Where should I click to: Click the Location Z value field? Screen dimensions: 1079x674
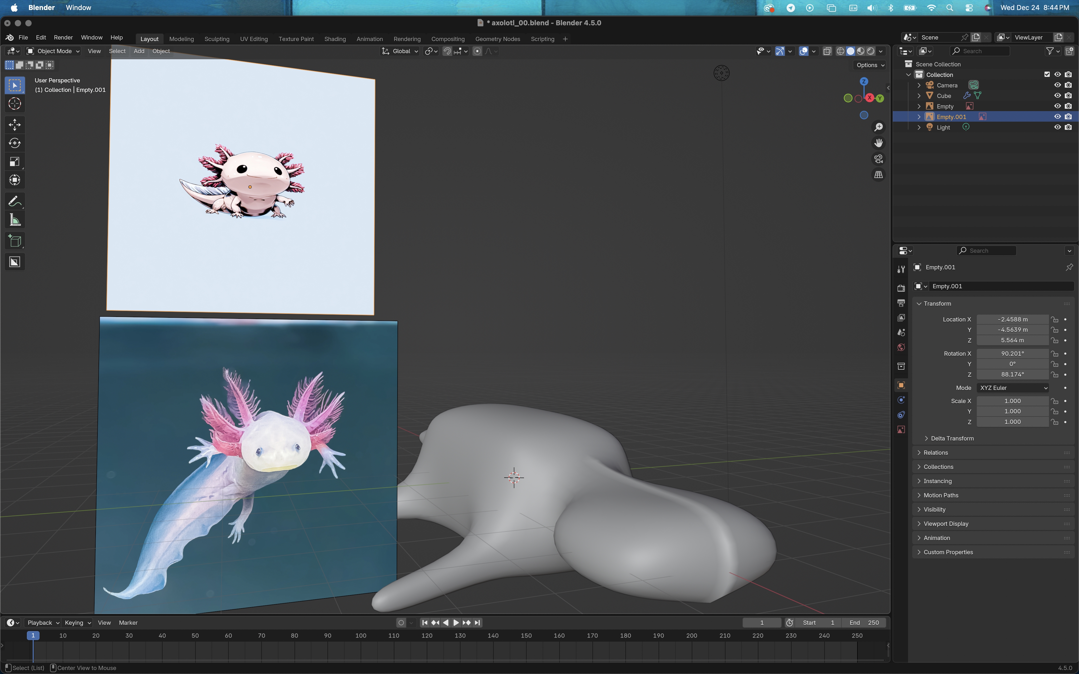pyautogui.click(x=1013, y=340)
